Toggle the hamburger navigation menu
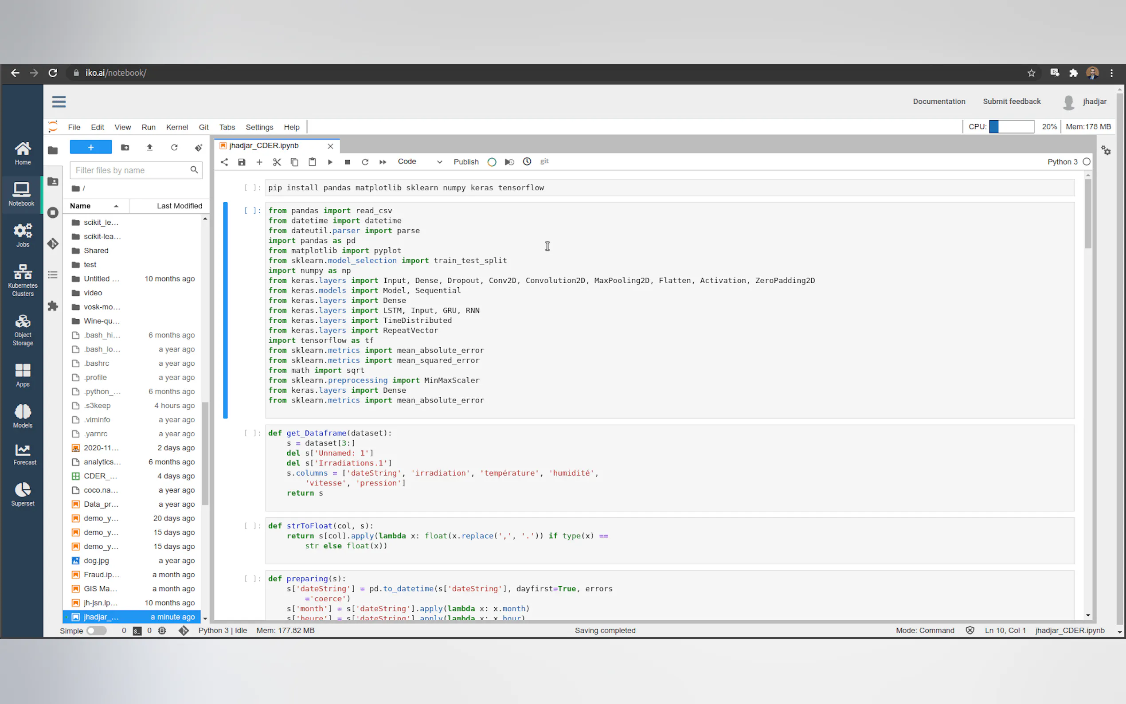 coord(59,102)
